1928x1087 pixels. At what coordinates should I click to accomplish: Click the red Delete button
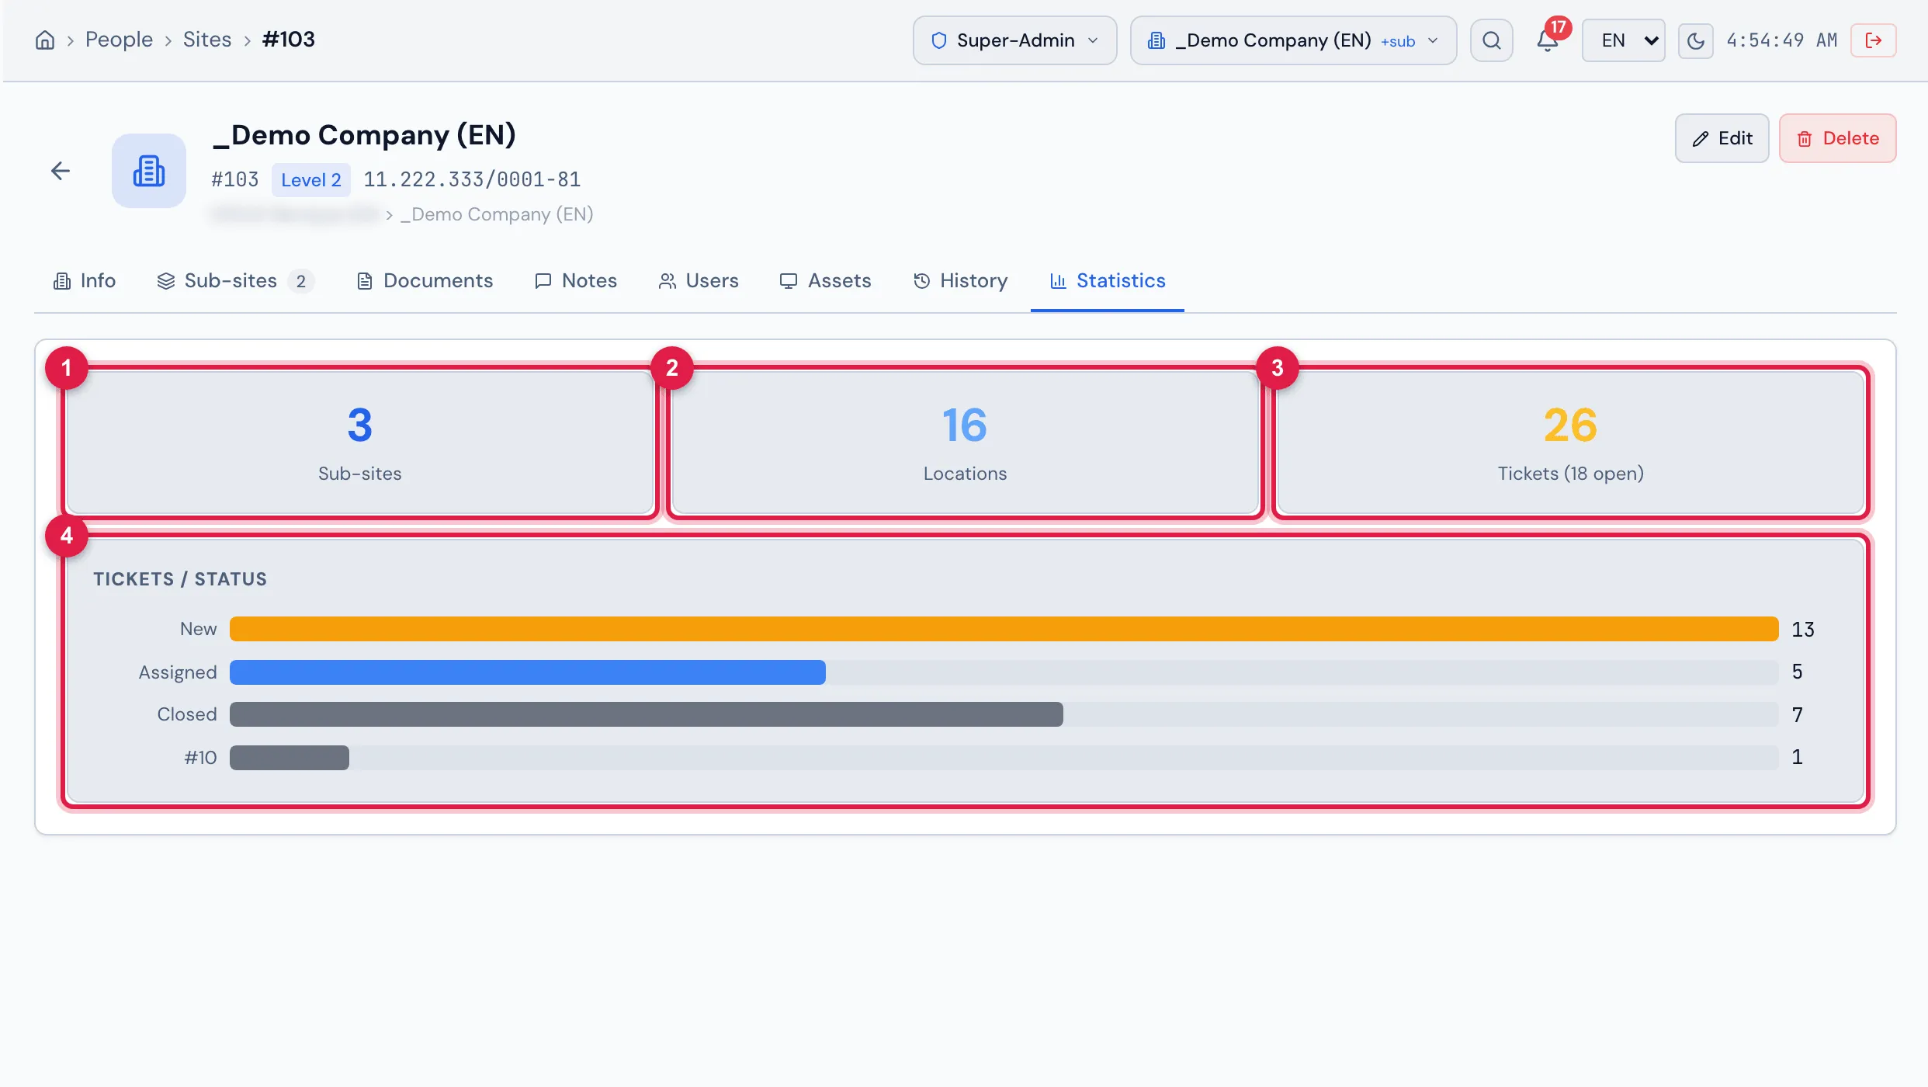pyautogui.click(x=1837, y=138)
